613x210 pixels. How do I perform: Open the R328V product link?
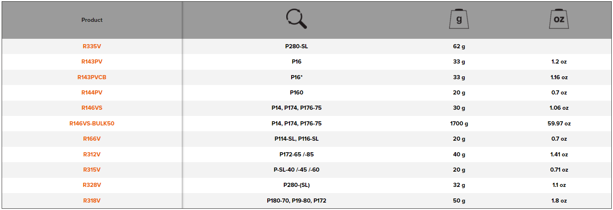92,185
